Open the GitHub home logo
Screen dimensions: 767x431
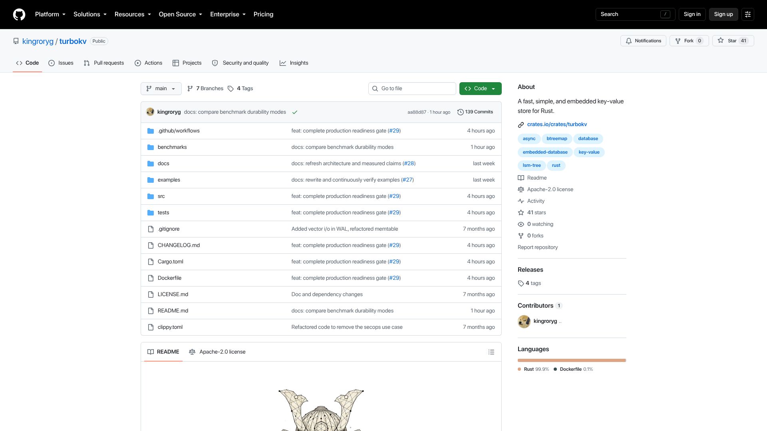pos(19,14)
